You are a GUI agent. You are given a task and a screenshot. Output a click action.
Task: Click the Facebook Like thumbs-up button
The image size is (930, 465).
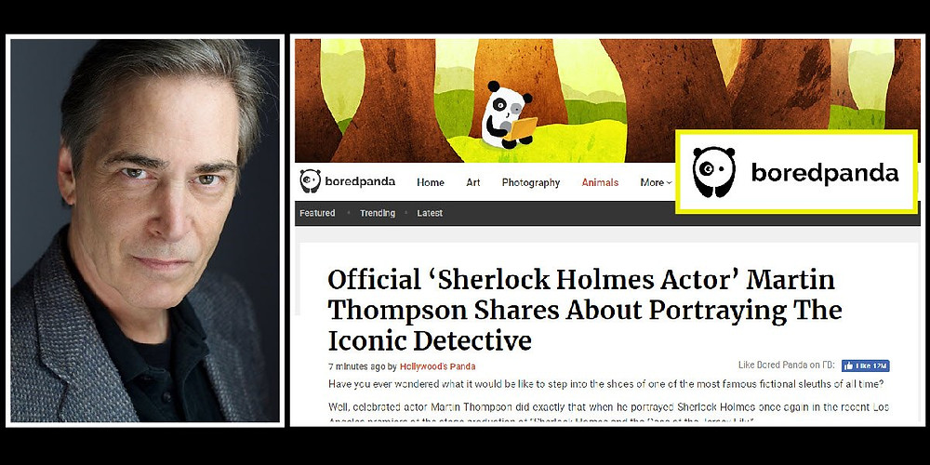pyautogui.click(x=865, y=365)
